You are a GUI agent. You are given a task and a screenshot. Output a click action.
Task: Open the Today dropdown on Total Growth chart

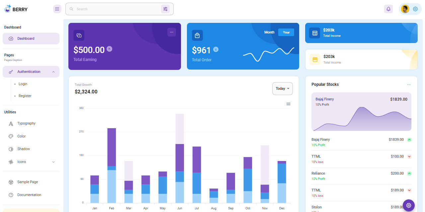282,88
